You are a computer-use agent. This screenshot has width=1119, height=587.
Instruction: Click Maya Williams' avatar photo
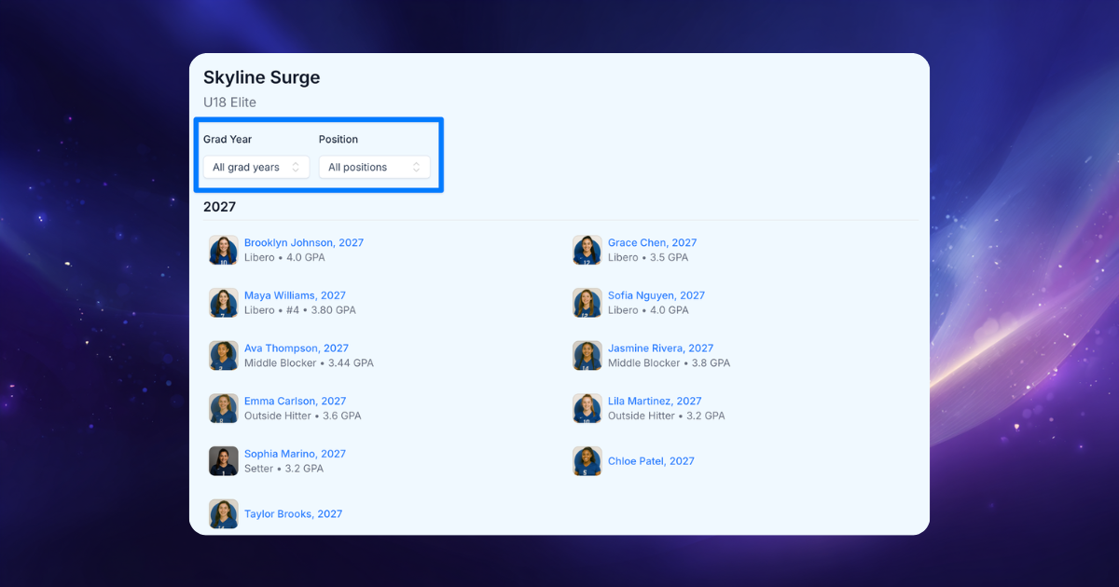pos(224,303)
